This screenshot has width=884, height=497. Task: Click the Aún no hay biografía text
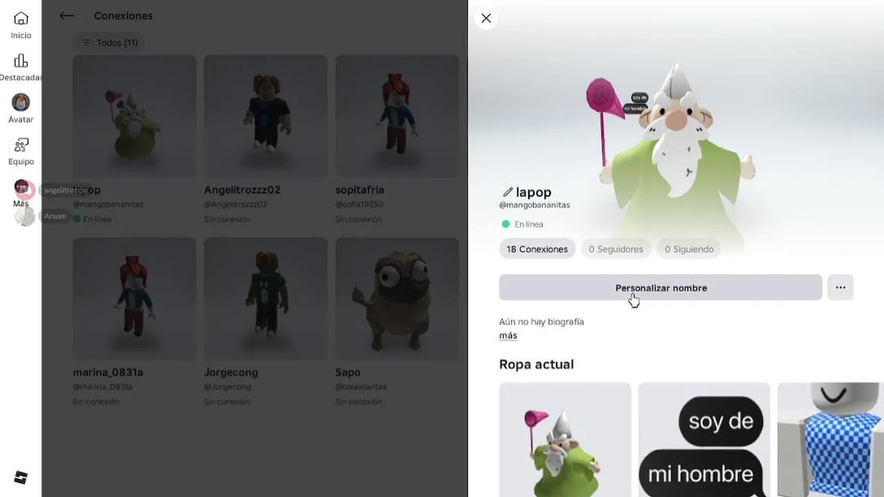tap(541, 322)
